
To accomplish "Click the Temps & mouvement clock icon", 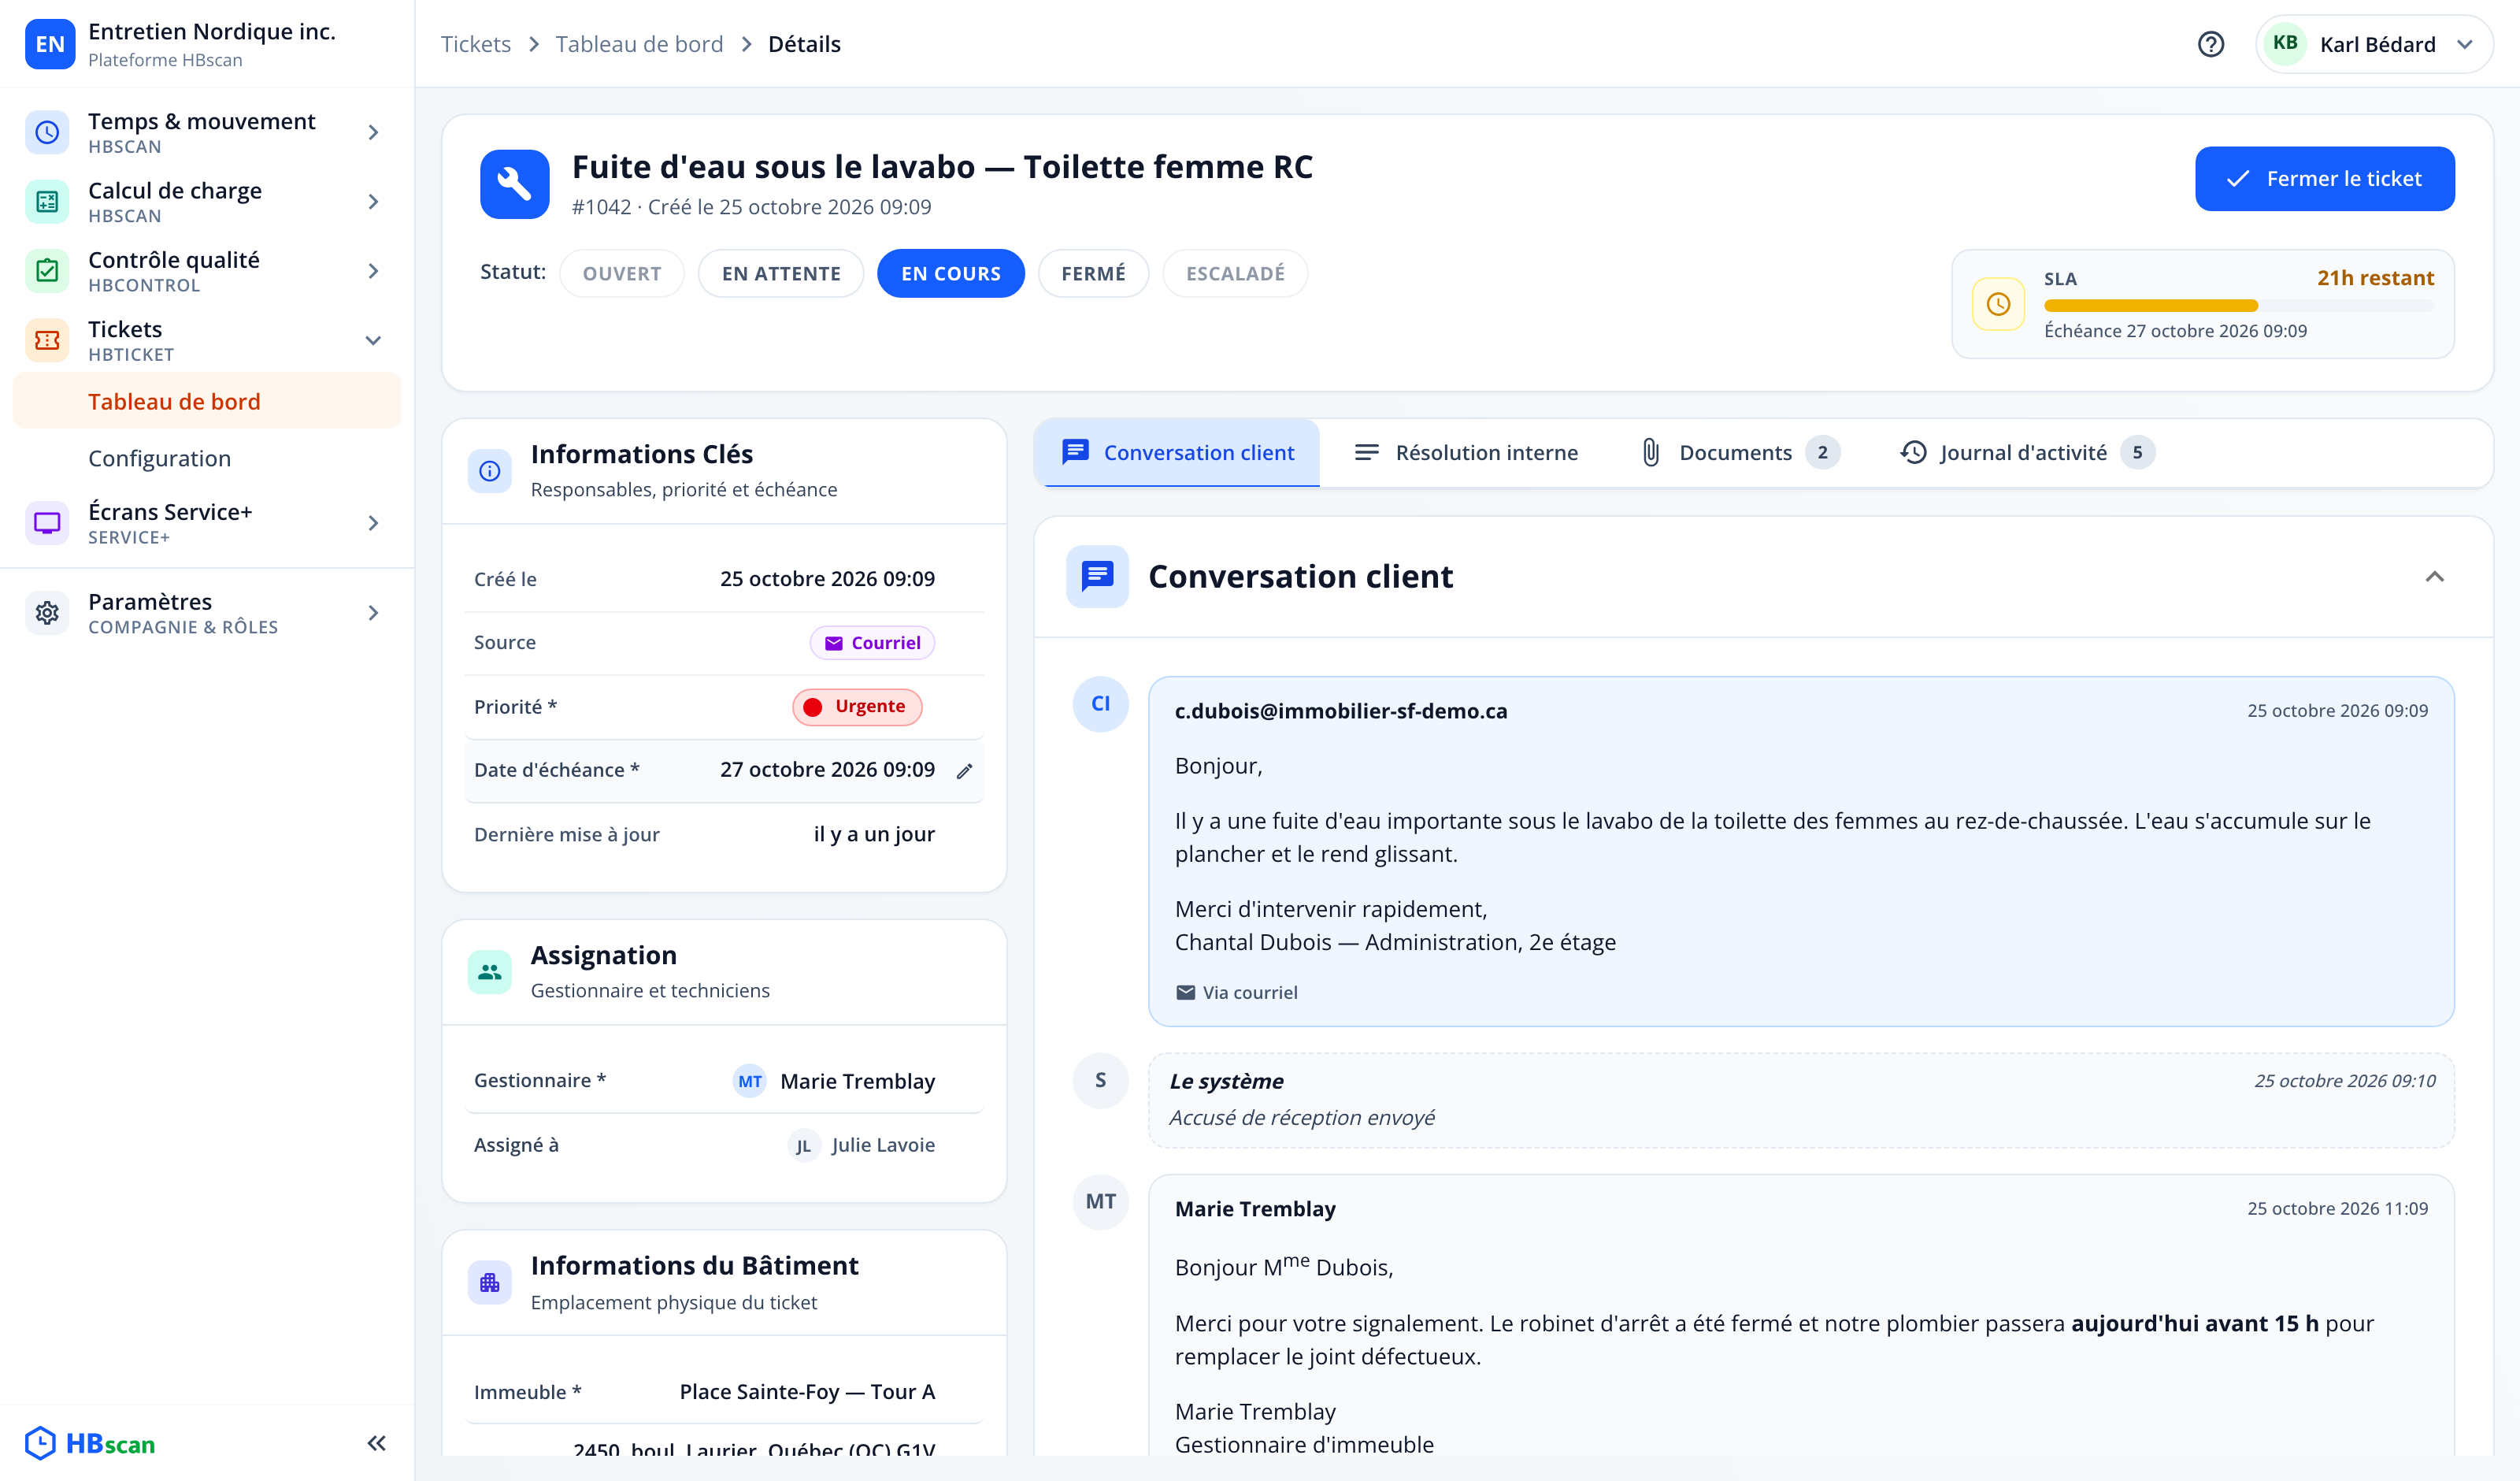I will 47,132.
